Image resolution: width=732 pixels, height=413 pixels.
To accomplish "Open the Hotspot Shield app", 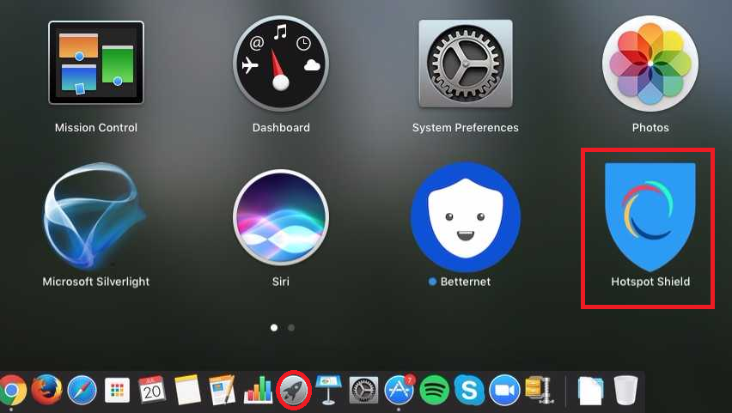I will coord(650,217).
